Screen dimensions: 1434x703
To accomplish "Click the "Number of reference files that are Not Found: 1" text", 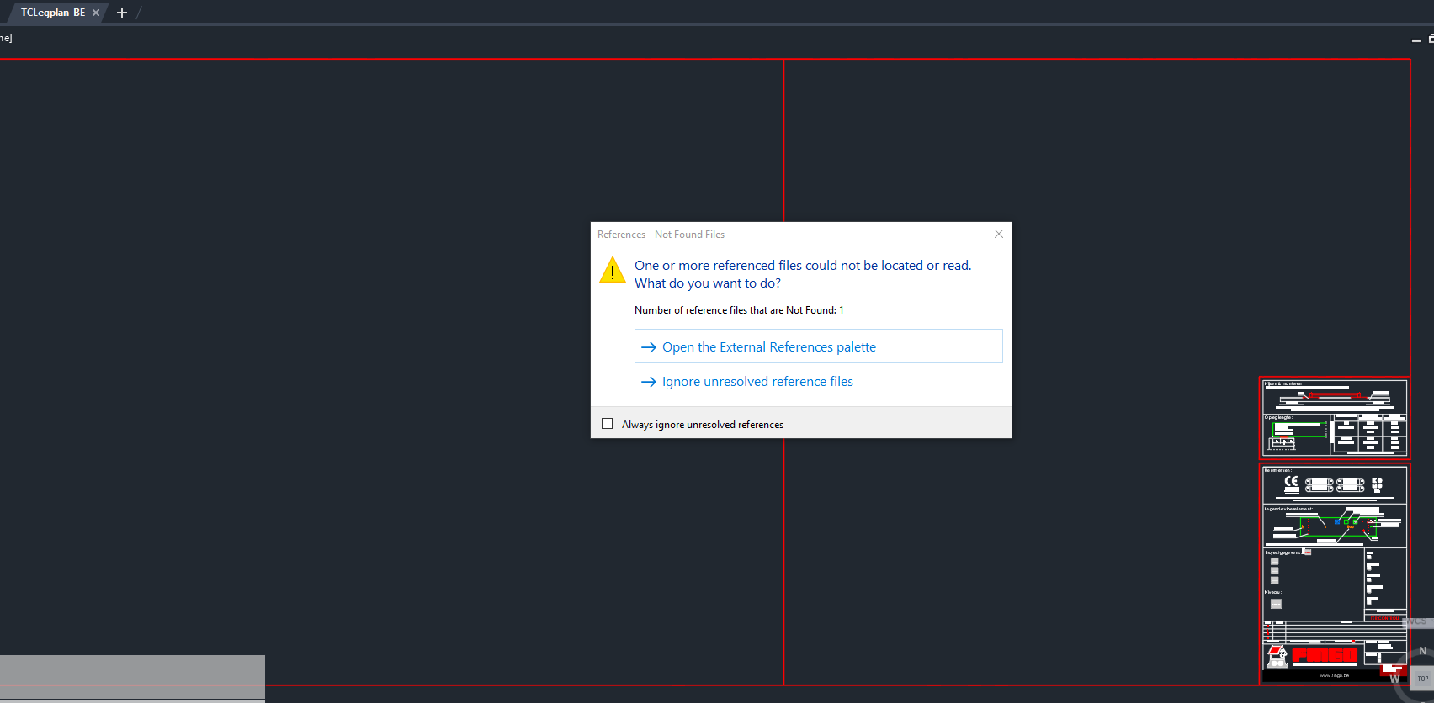I will click(x=739, y=310).
